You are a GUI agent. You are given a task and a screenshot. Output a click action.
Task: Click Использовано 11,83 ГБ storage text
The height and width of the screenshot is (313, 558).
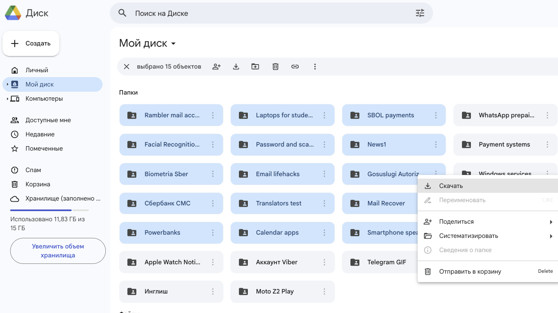[47, 224]
